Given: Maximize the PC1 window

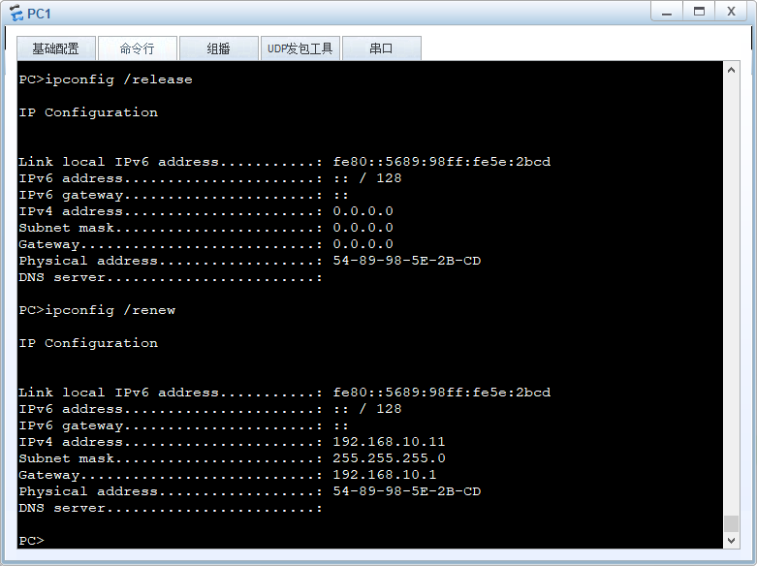Looking at the screenshot, I should coord(699,11).
